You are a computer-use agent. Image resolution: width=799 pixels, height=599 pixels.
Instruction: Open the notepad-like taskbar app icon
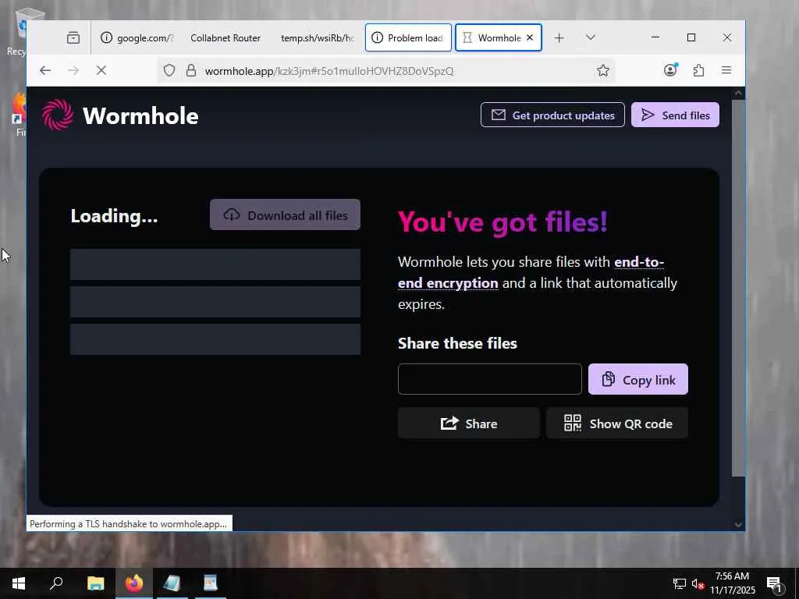click(172, 583)
